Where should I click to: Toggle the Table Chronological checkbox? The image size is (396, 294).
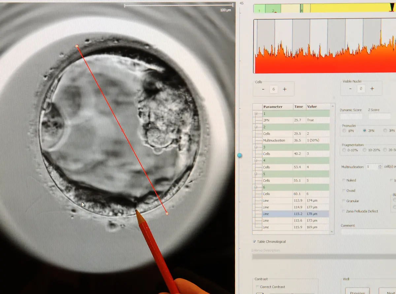tap(254, 242)
